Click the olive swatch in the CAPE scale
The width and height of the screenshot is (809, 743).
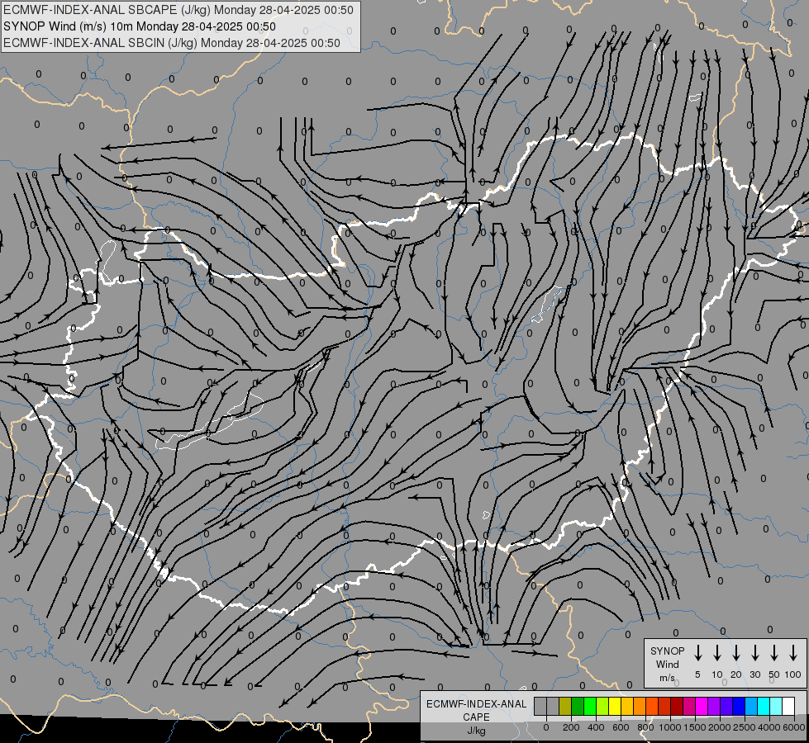(x=565, y=706)
